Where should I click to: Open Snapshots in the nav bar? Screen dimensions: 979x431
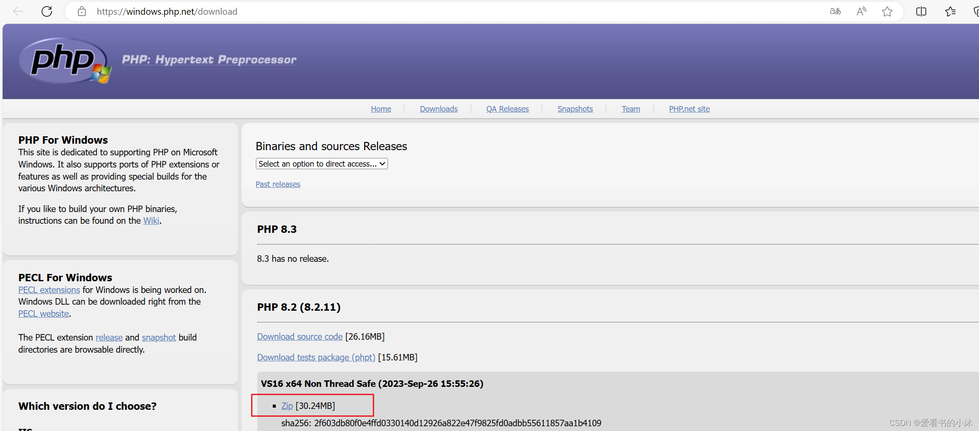tap(575, 109)
